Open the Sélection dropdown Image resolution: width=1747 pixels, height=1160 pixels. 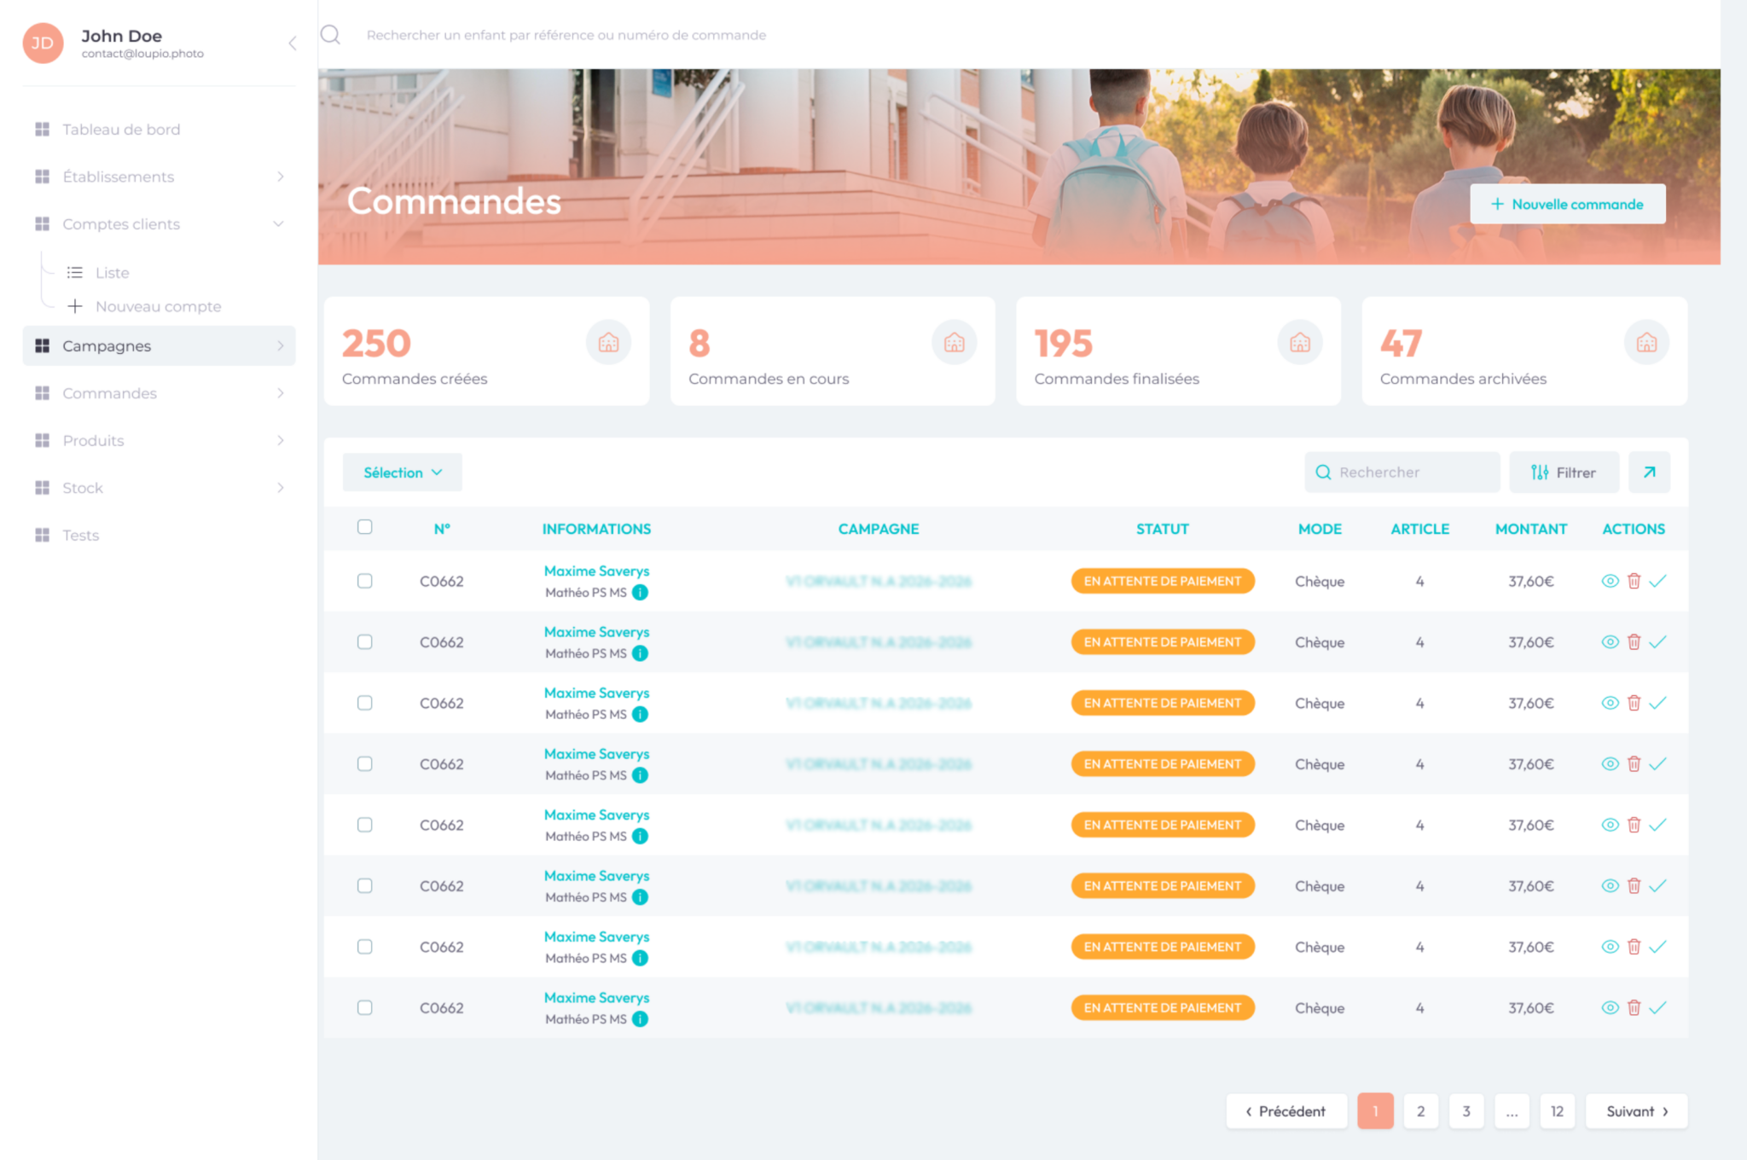(403, 473)
